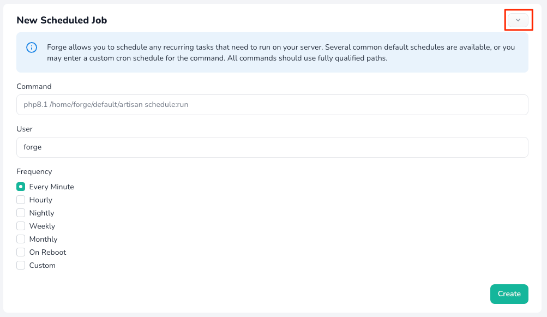
Task: Focus the Command input field
Action: (272, 105)
